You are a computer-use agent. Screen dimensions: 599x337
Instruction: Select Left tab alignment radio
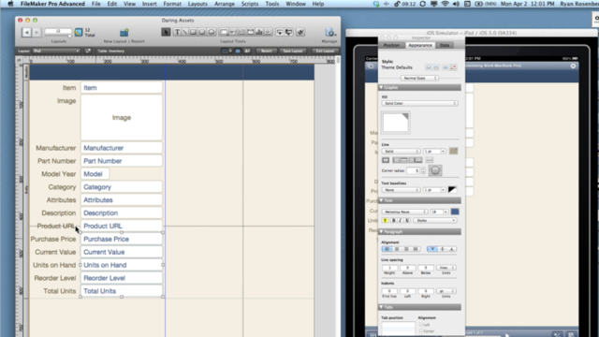coord(421,325)
